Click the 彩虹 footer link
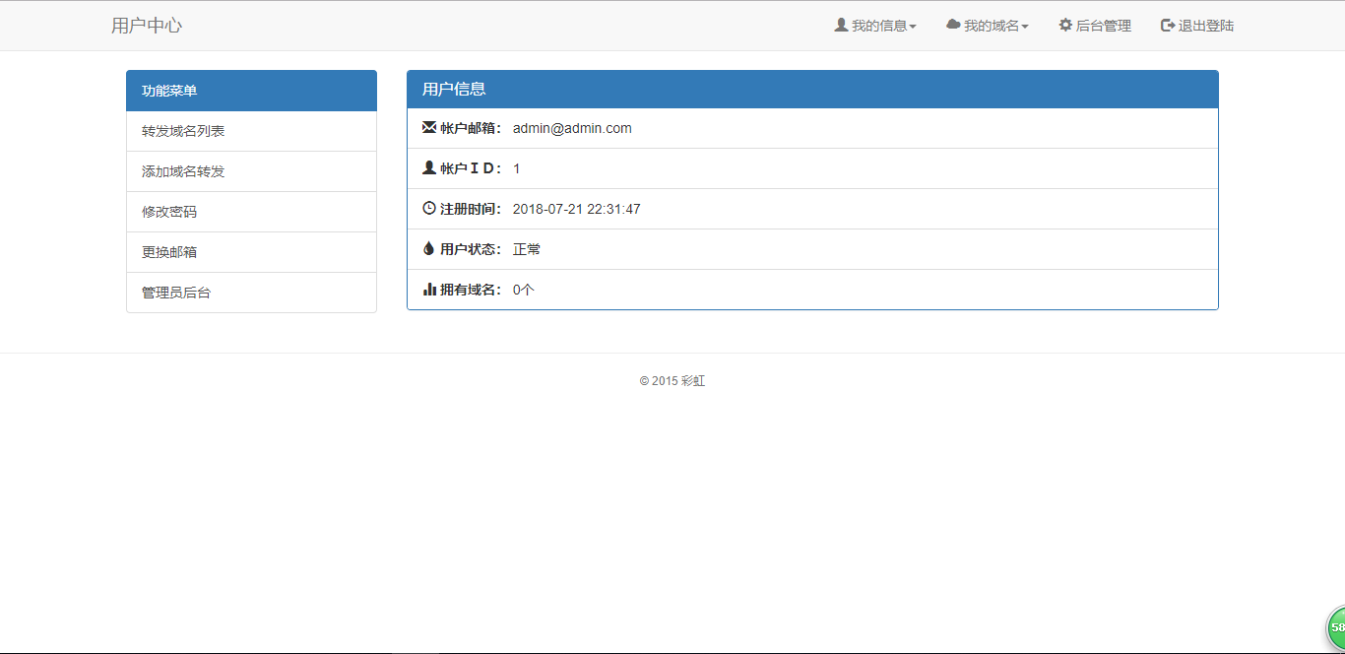This screenshot has width=1345, height=654. [x=693, y=381]
